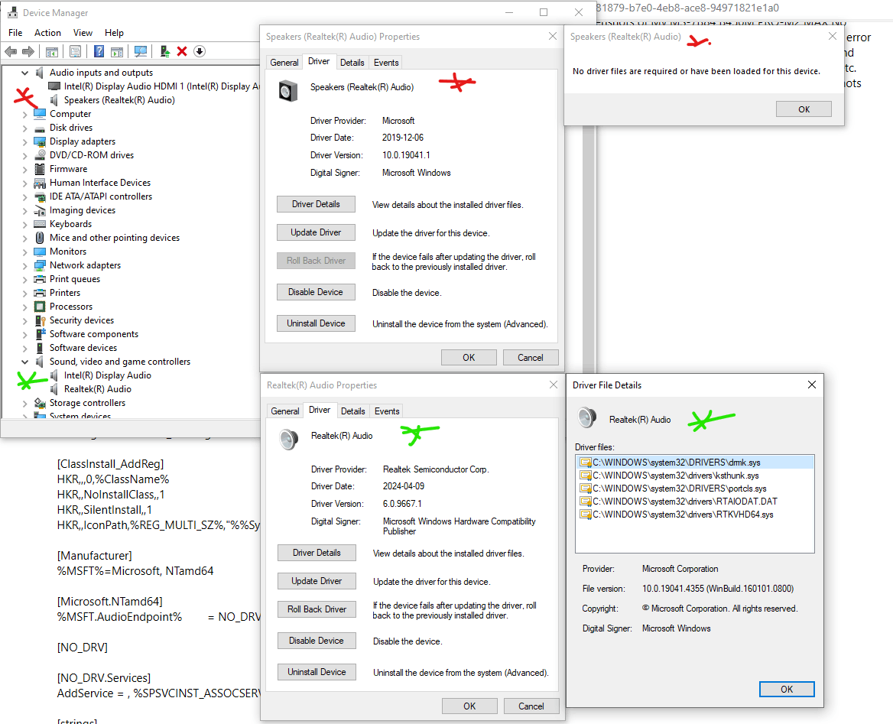Toggle the Show/Hide Console Tree toolbar icon
893x724 pixels.
click(x=52, y=52)
